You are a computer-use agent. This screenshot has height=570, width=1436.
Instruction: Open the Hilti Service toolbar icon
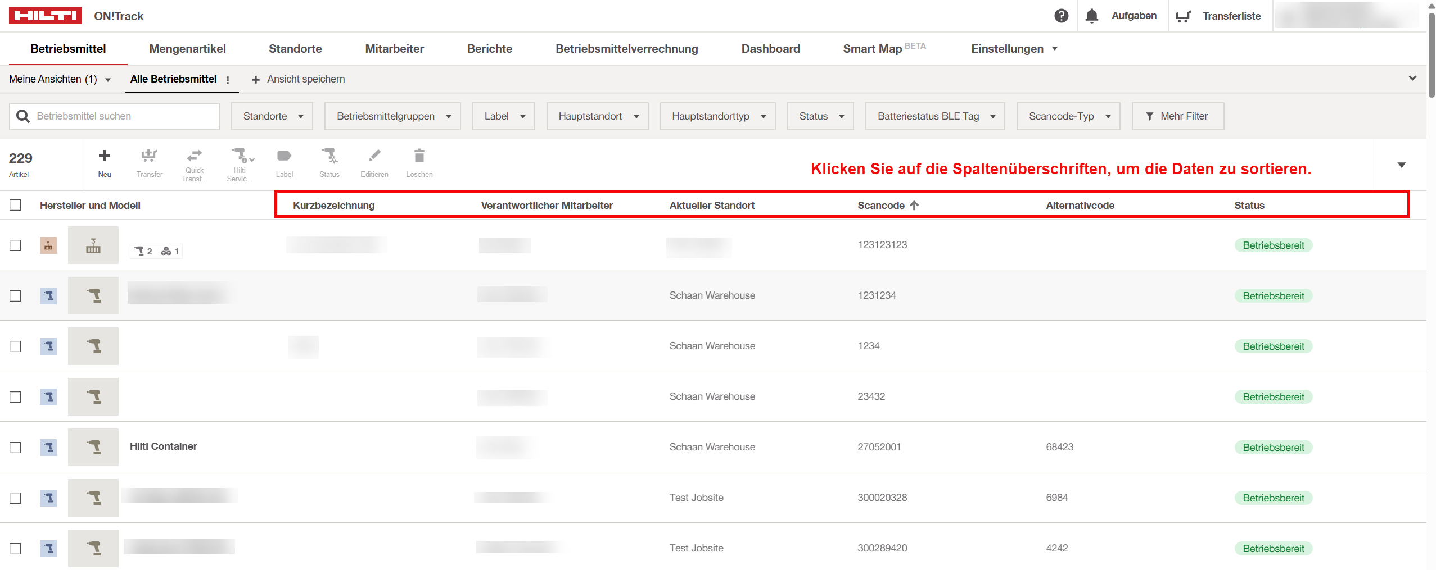[x=240, y=156]
